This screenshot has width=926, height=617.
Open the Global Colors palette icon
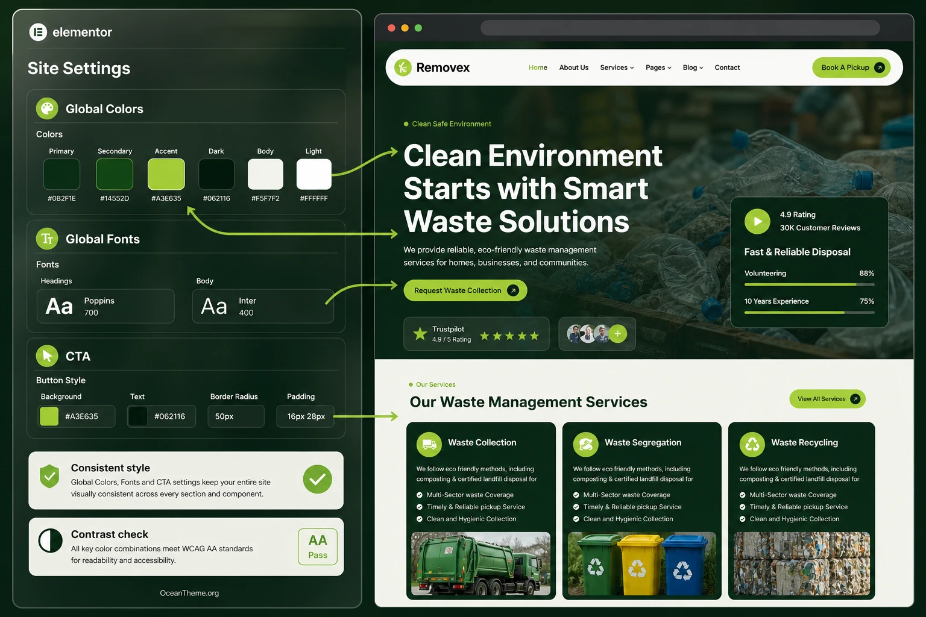47,108
